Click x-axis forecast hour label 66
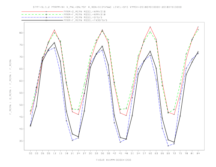 click(162, 153)
